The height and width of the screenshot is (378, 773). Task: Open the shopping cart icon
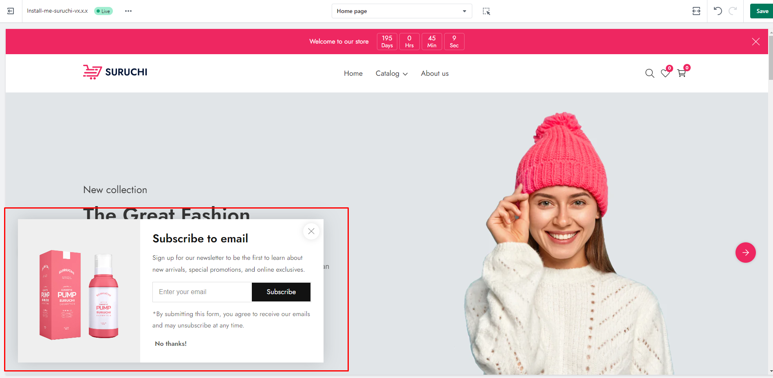pyautogui.click(x=681, y=73)
